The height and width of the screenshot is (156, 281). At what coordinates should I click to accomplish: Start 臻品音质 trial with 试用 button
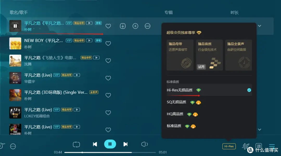pos(201,67)
